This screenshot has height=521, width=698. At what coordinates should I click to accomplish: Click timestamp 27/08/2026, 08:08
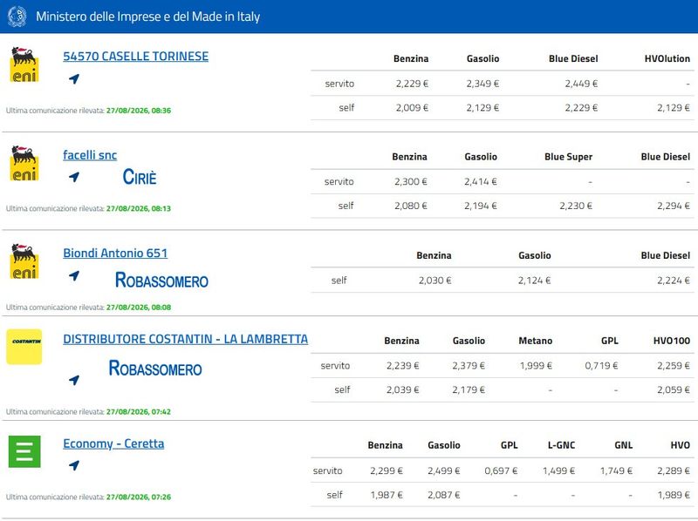pos(139,308)
